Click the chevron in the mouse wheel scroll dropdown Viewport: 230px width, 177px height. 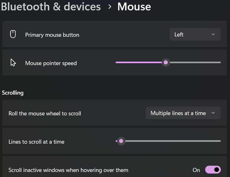(213, 113)
